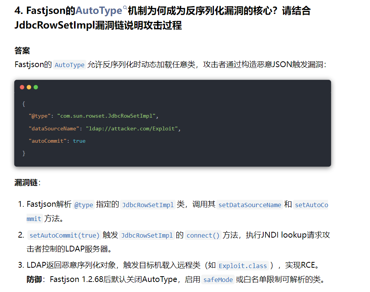Click the connect() inline code
The width and height of the screenshot is (370, 292).
(203, 235)
